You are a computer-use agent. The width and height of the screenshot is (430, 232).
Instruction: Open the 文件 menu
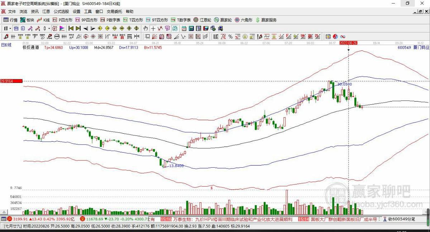pyautogui.click(x=12, y=11)
